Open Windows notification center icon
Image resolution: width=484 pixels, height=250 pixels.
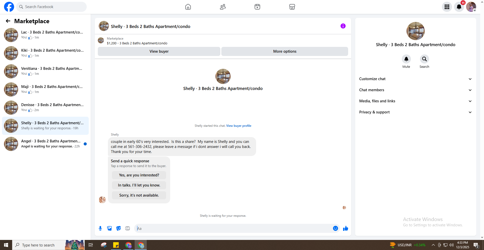point(476,245)
